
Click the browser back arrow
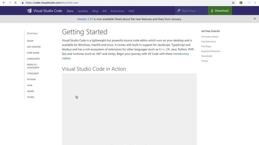(4, 3)
